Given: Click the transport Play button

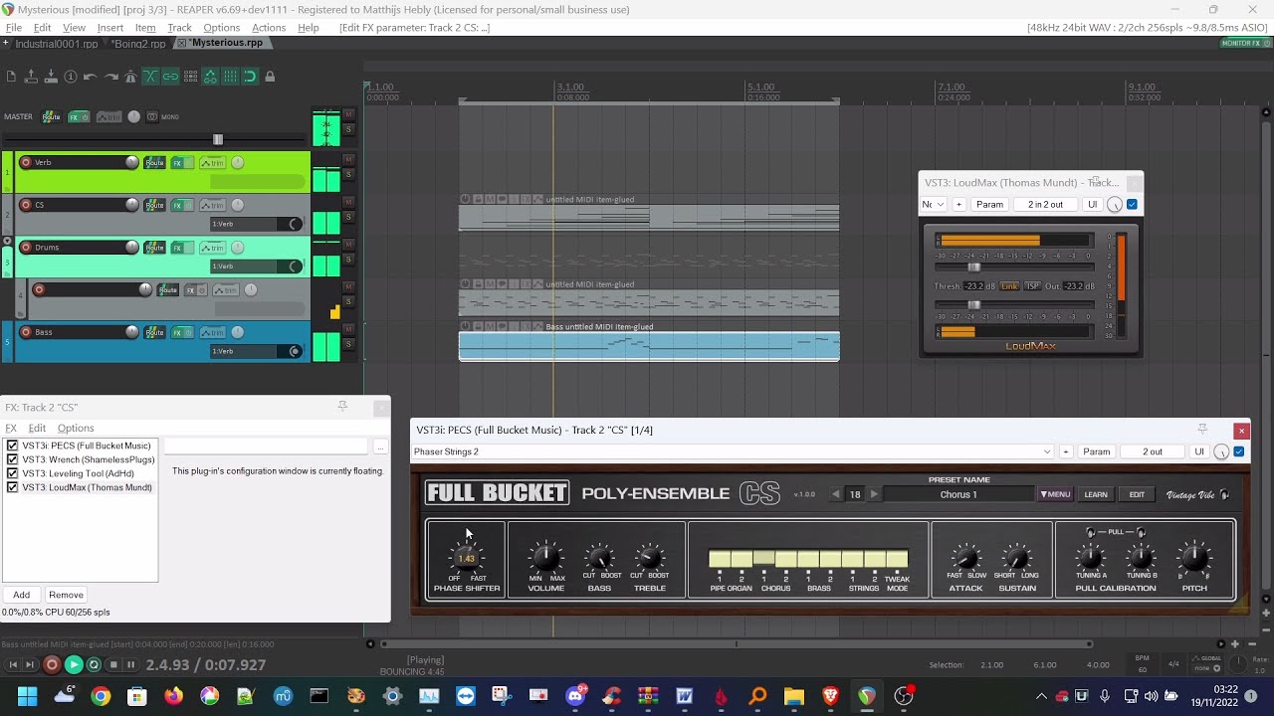Looking at the screenshot, I should (x=74, y=664).
